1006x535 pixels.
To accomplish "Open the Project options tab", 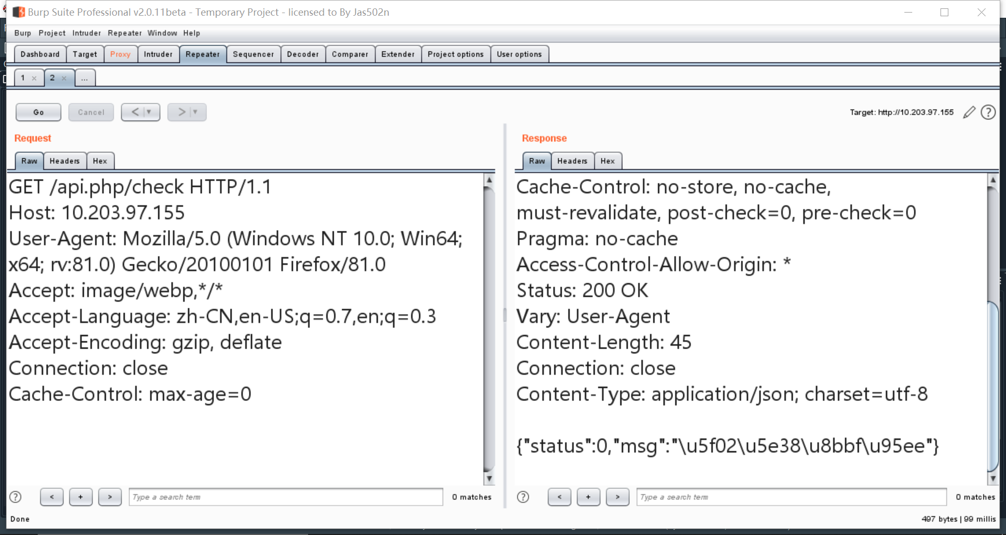I will (x=455, y=54).
